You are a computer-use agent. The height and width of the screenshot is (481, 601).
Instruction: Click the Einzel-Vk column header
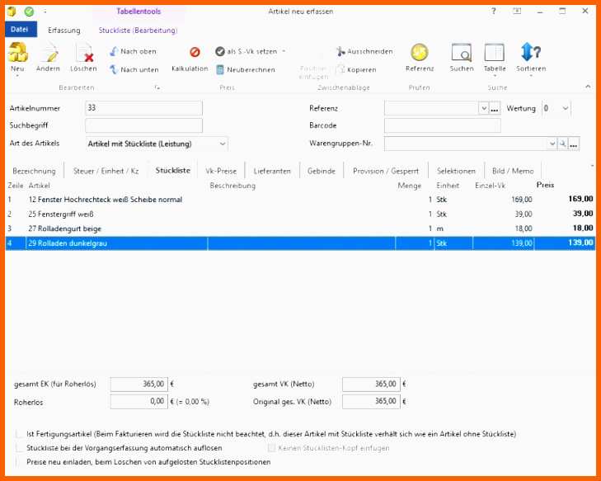coord(490,186)
